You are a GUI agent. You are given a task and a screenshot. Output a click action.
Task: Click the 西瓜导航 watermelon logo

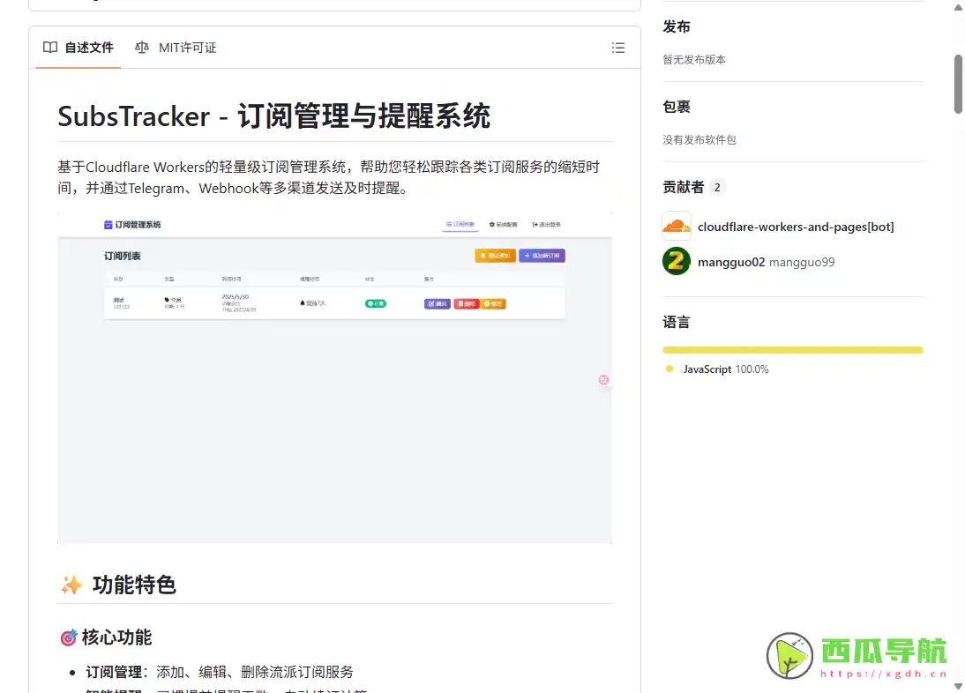pos(788,656)
